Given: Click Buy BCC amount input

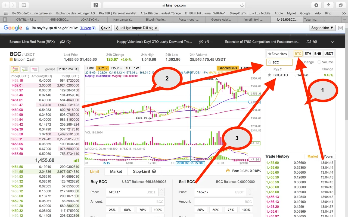Looking at the screenshot, I should tap(135, 202).
